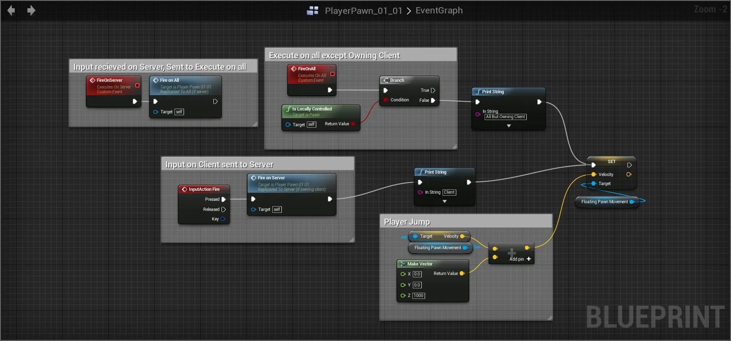Click Make Vector Return Value pin
The image size is (731, 341).
point(462,274)
